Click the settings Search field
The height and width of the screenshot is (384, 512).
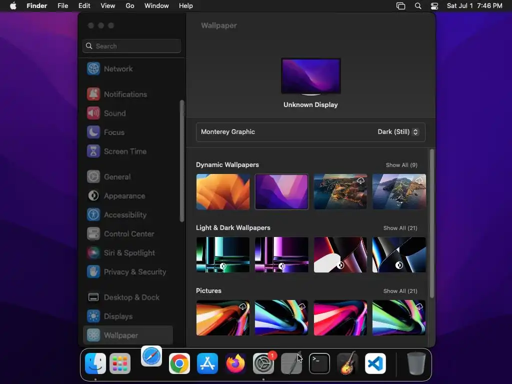(x=131, y=46)
